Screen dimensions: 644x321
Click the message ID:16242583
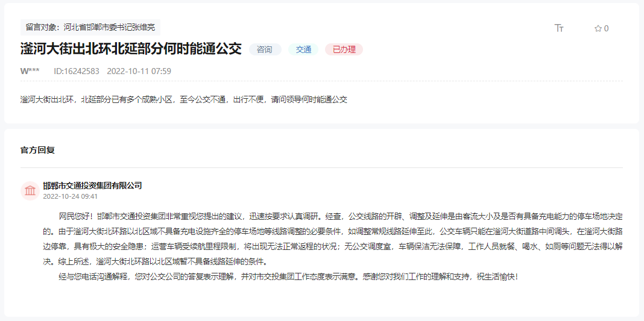[77, 71]
